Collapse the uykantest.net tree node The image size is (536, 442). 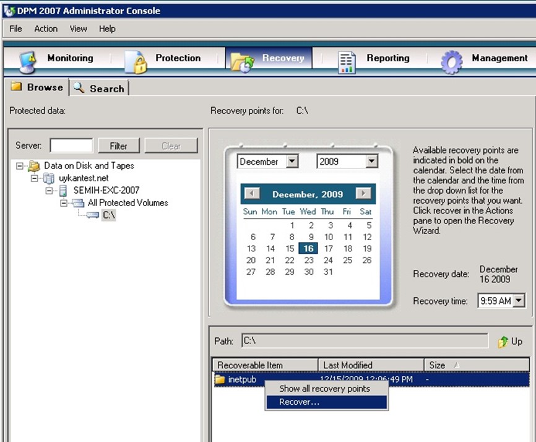click(x=35, y=178)
